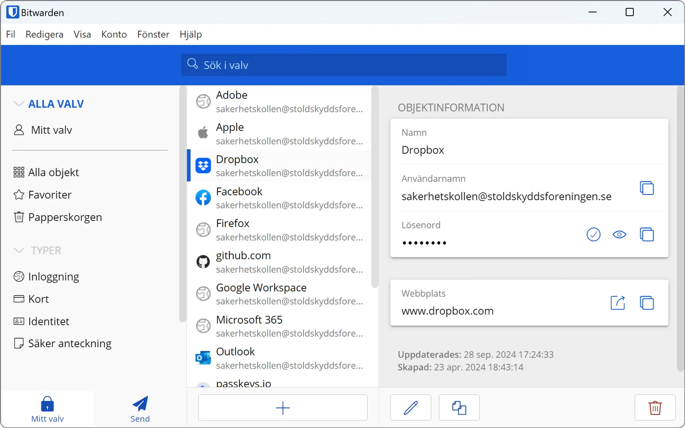Open the Visa menu

pyautogui.click(x=82, y=34)
